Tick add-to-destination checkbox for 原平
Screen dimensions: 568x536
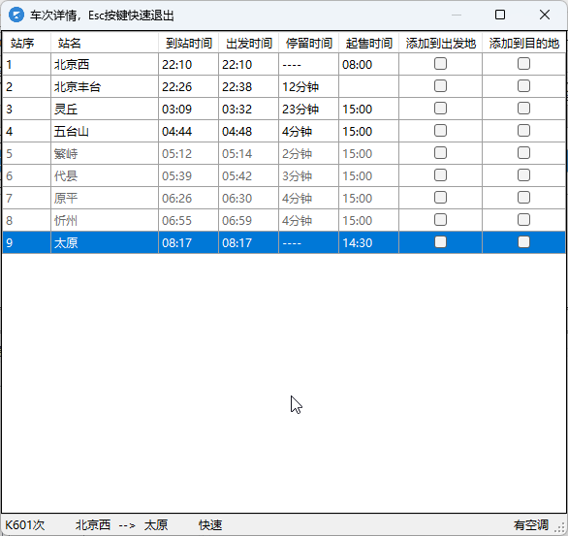point(523,198)
